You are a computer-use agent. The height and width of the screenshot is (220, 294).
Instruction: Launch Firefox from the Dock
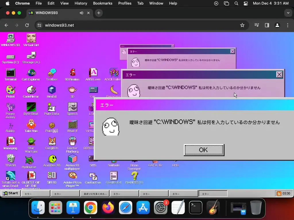click(108, 207)
